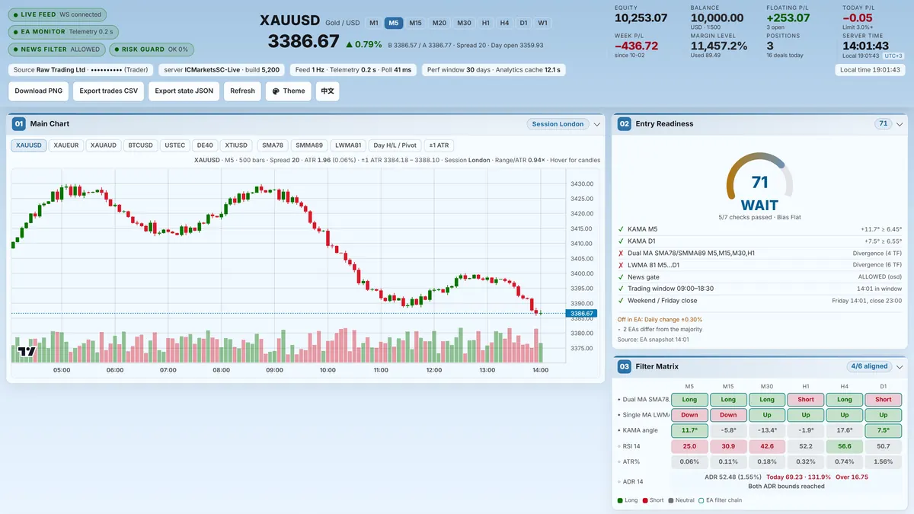914x514 pixels.
Task: Toggle the SMMA89 overlay
Action: click(309, 145)
